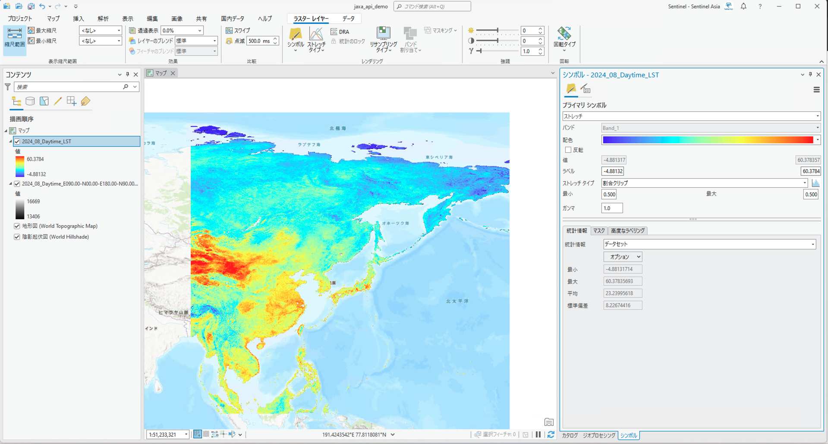
Task: Switch to the マスク tab
Action: pos(599,231)
